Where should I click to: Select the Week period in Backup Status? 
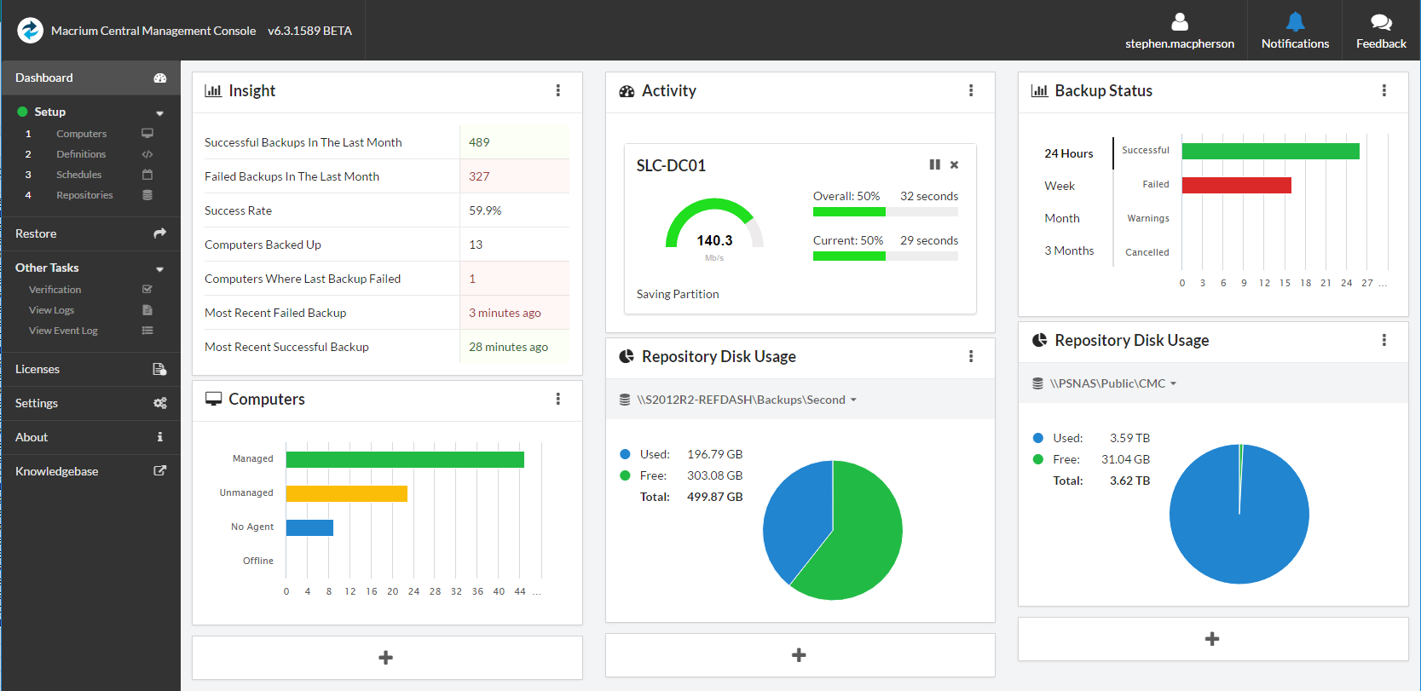point(1060,186)
